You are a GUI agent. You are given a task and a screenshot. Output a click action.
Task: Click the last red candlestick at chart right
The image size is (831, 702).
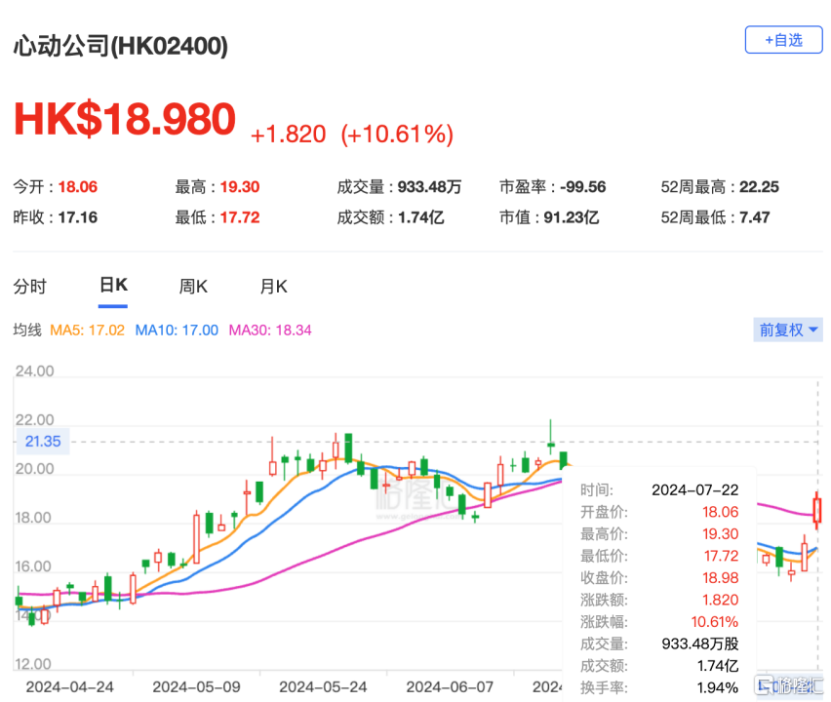[x=816, y=511]
